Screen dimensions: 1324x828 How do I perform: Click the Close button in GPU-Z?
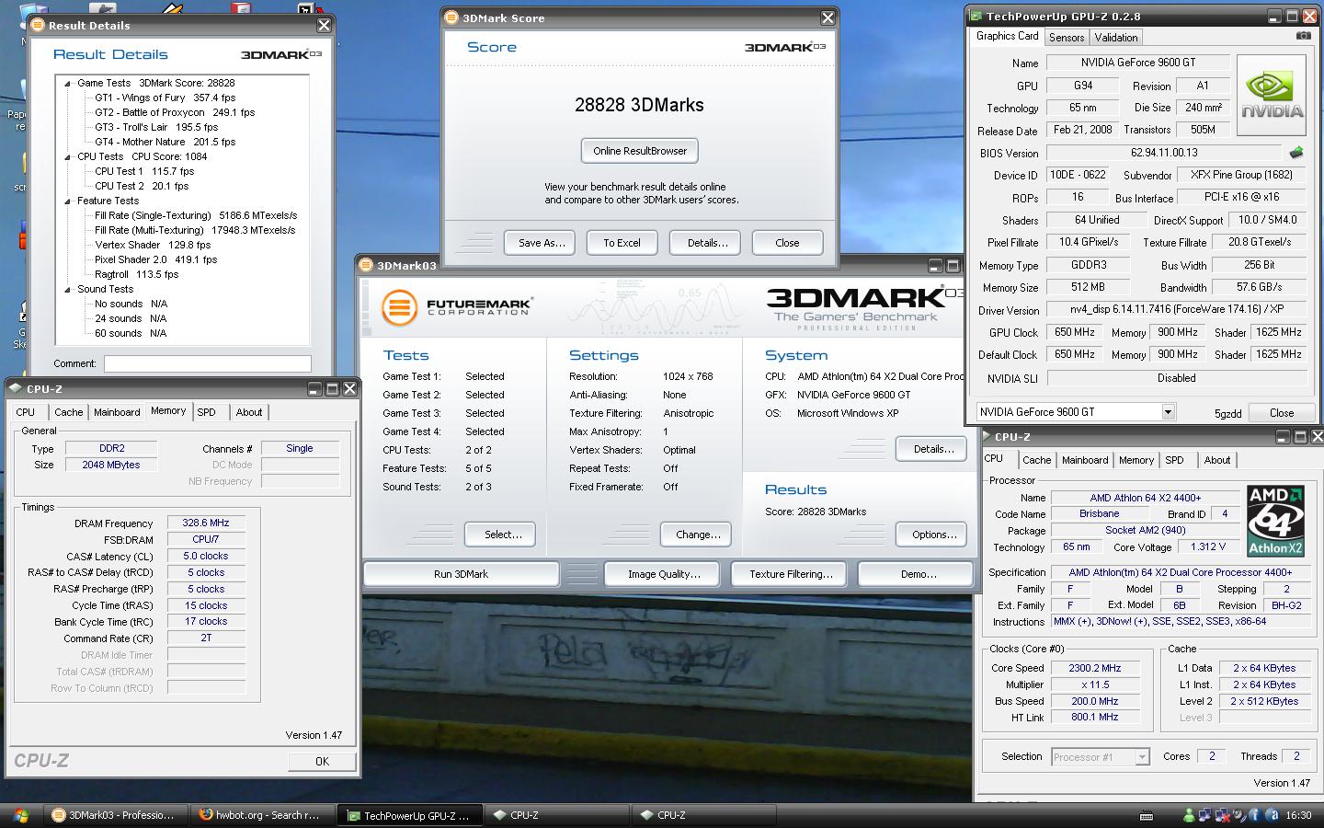1281,413
